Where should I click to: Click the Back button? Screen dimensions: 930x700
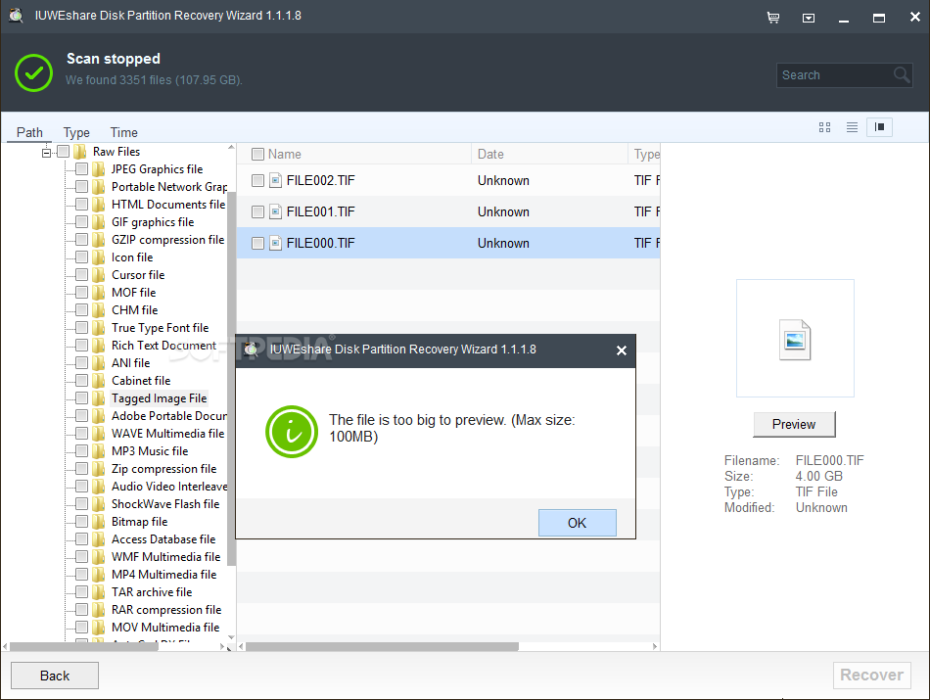[55, 676]
